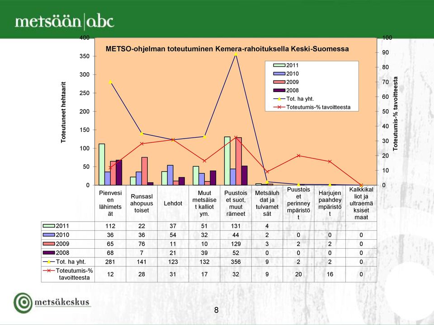Select table cell 44 in the 2010 row

click(236, 235)
